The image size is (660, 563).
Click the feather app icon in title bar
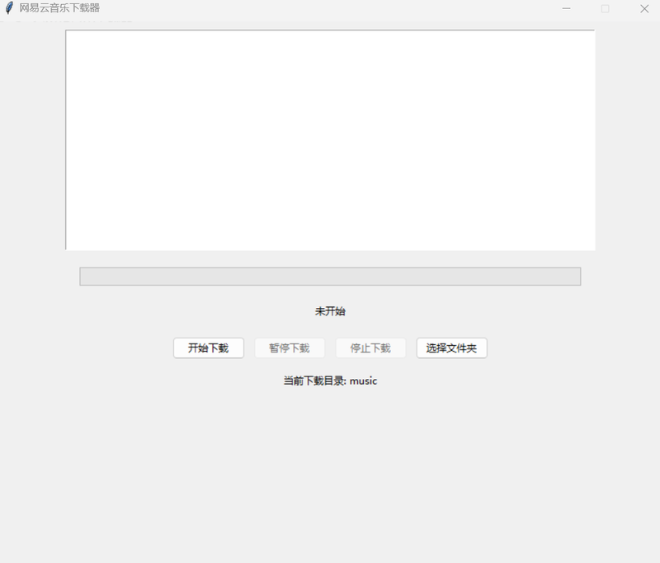click(x=9, y=8)
